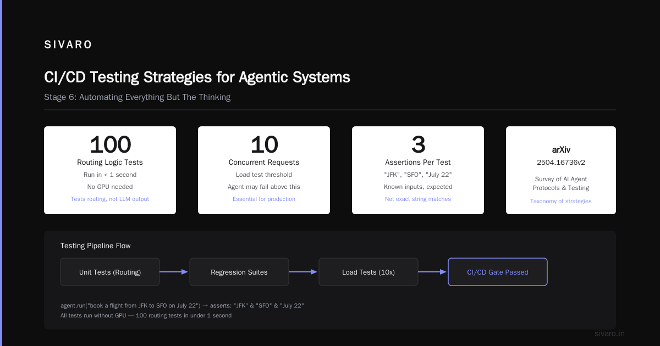Click the "Run in < 1 second" line

[x=110, y=175]
